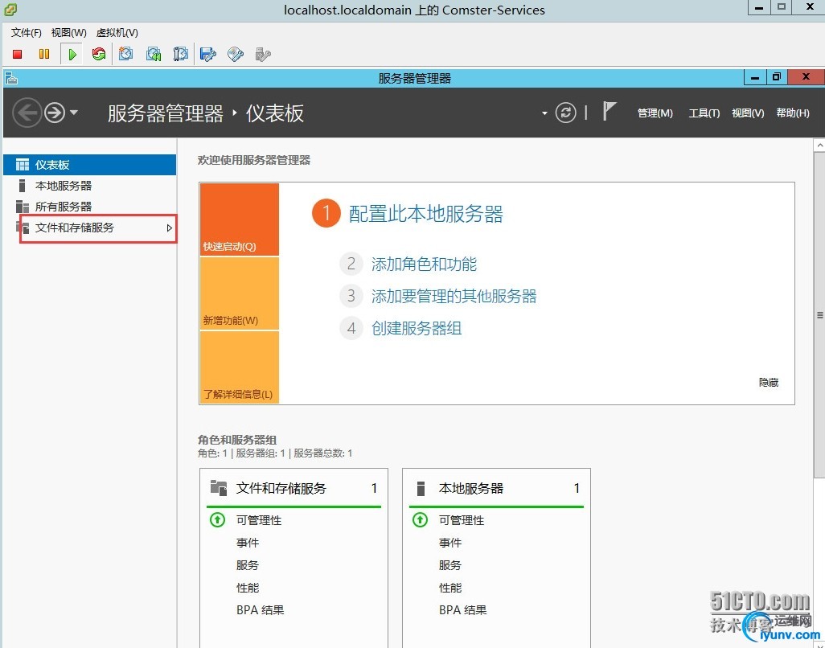Click green status icon in 文件和存储服务 tile

(217, 520)
